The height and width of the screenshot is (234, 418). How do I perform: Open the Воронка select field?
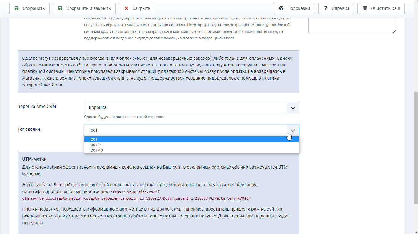185,108
